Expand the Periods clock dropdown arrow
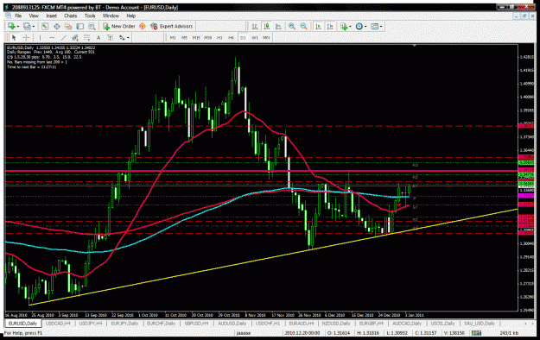 365,27
